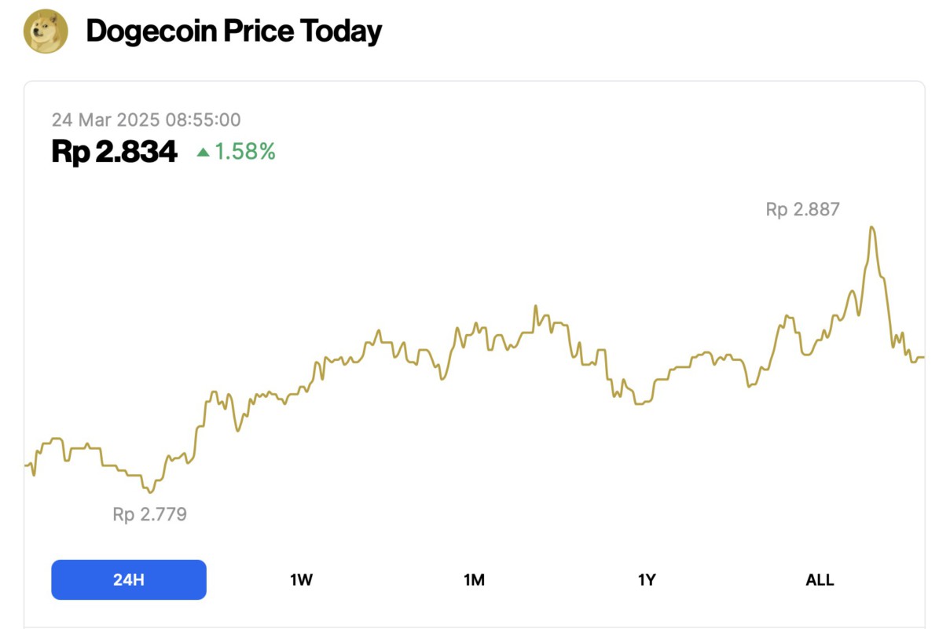Click the Rp 2.779 low price marker
The height and width of the screenshot is (629, 939).
pos(149,515)
